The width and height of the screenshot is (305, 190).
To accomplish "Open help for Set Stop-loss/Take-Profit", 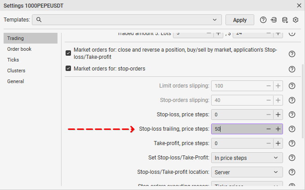I will pyautogui.click(x=292, y=158).
